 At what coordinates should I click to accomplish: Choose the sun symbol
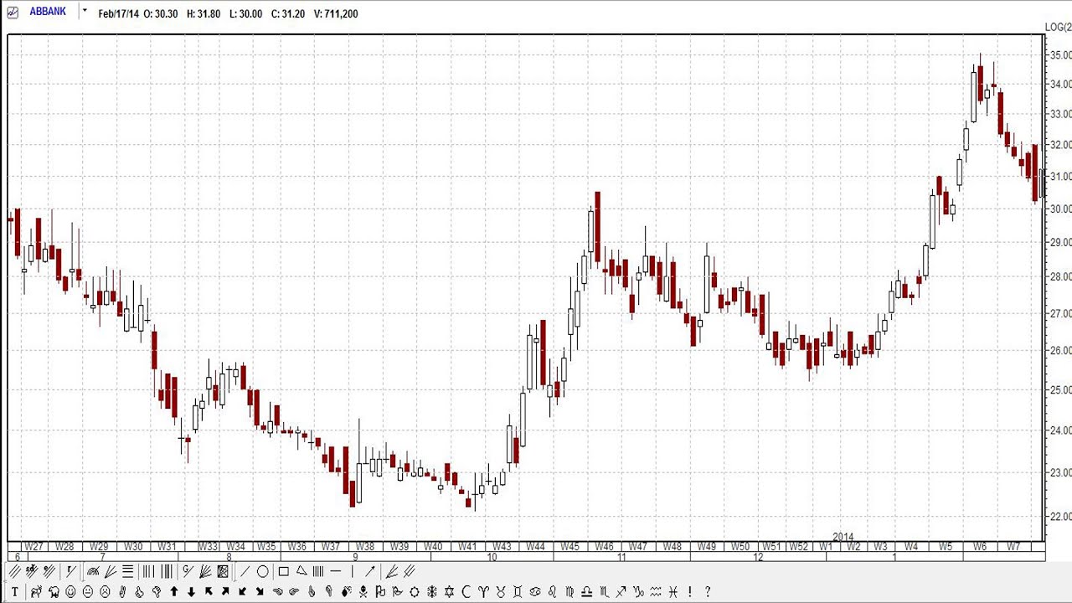tap(415, 591)
